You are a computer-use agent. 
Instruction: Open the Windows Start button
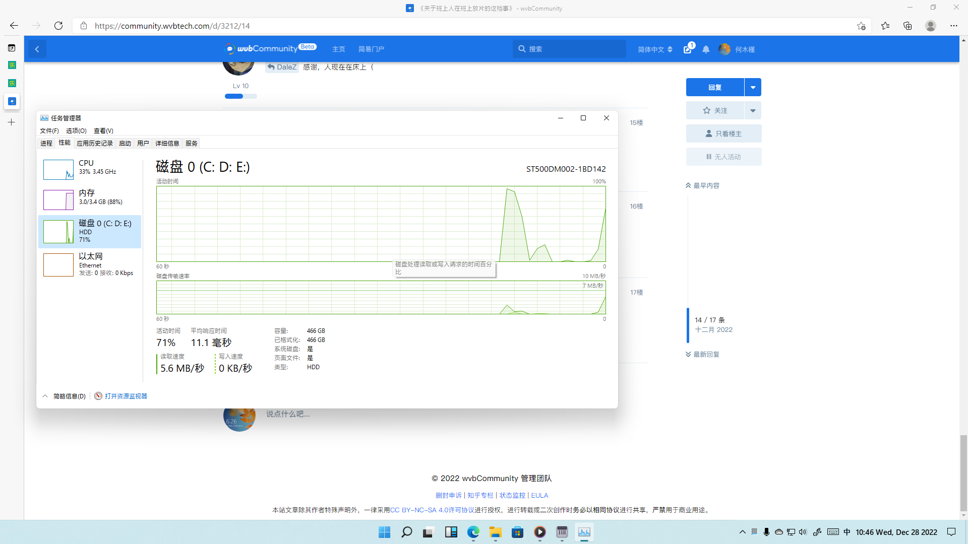(384, 532)
